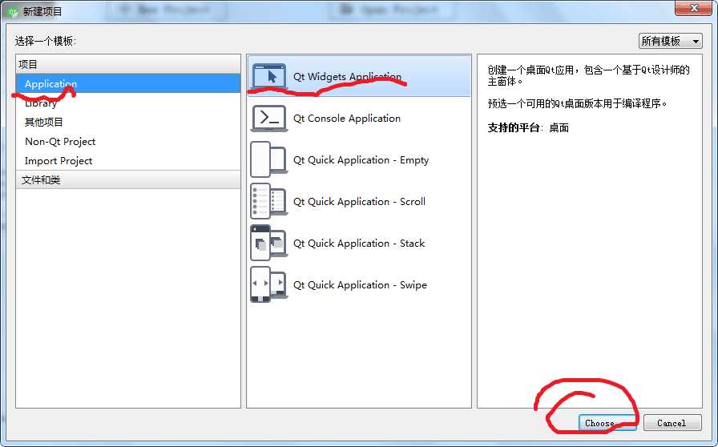Close the 新建项目 dialog window

693,8
